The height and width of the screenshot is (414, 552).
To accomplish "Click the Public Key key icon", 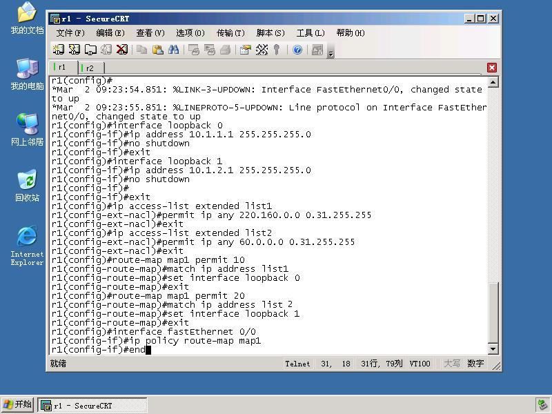I will click(x=277, y=50).
